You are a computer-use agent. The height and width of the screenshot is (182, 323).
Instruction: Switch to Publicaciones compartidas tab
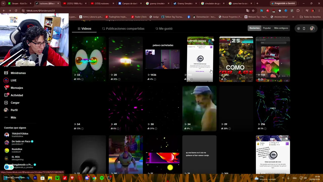[x=123, y=29]
